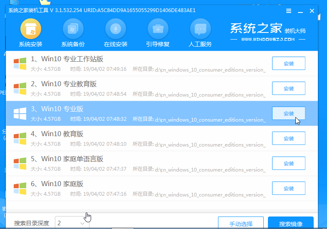Viewport: 327px width, 229px height.
Task: Minimize the 系统之家装机工具 window
Action: coord(300,11)
